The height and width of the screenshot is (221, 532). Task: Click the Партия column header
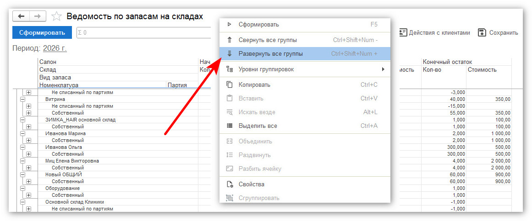point(182,85)
